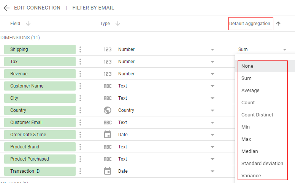
Task: Click the Type column header label
Action: [105, 24]
